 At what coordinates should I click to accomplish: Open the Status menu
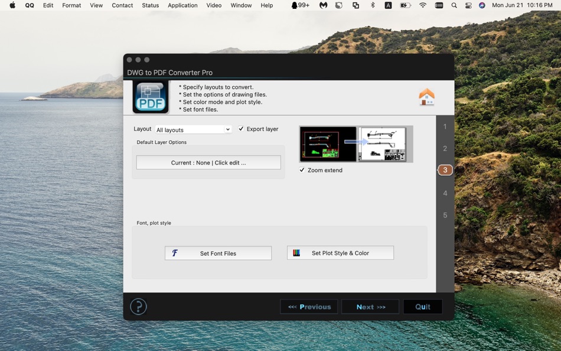pos(150,5)
